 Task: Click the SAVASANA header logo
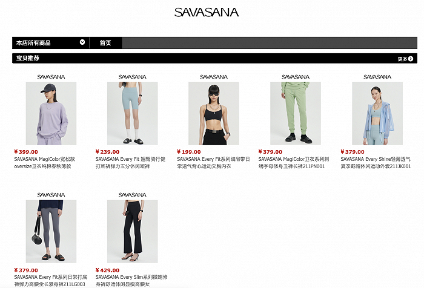click(x=207, y=13)
